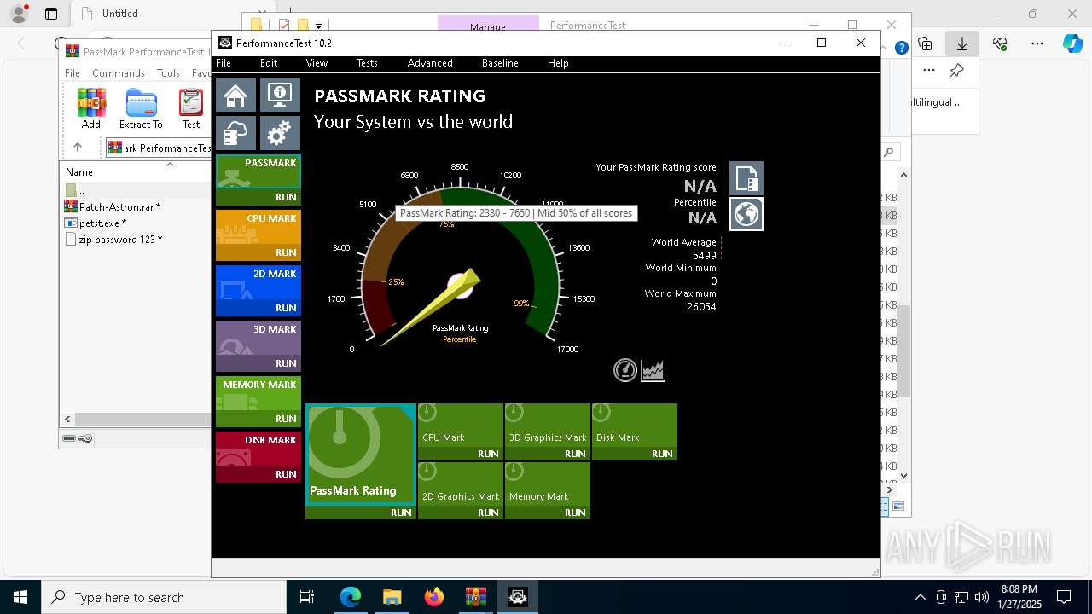The image size is (1092, 614).
Task: Open WinRAR's Tools menu
Action: [x=168, y=73]
